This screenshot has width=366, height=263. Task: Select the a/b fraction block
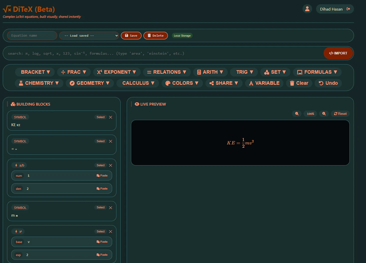point(100,165)
